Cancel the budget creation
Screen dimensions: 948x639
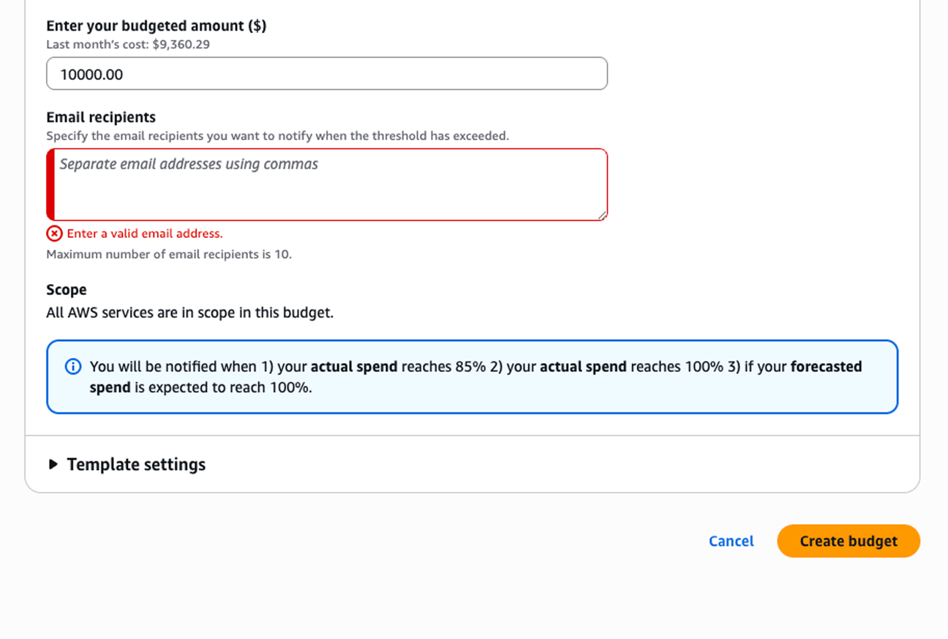tap(731, 541)
